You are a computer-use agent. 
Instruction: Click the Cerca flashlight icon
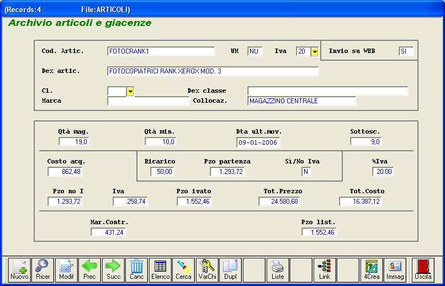click(x=184, y=270)
